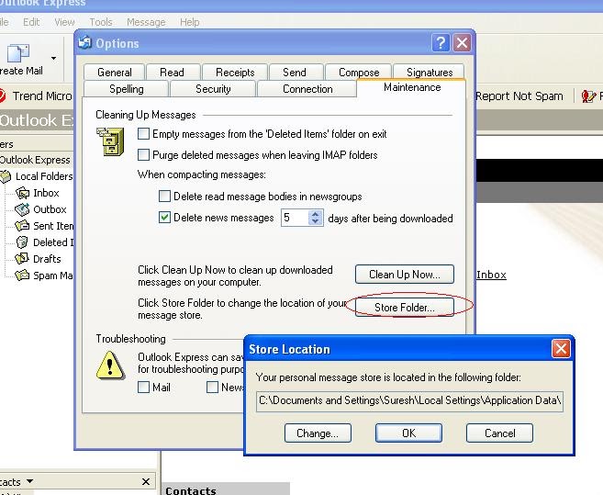Click the Trend Micro toolbar icon
The image size is (603, 495).
pos(2,96)
